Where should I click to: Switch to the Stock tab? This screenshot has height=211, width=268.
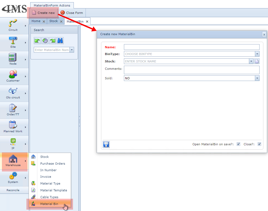point(53,21)
